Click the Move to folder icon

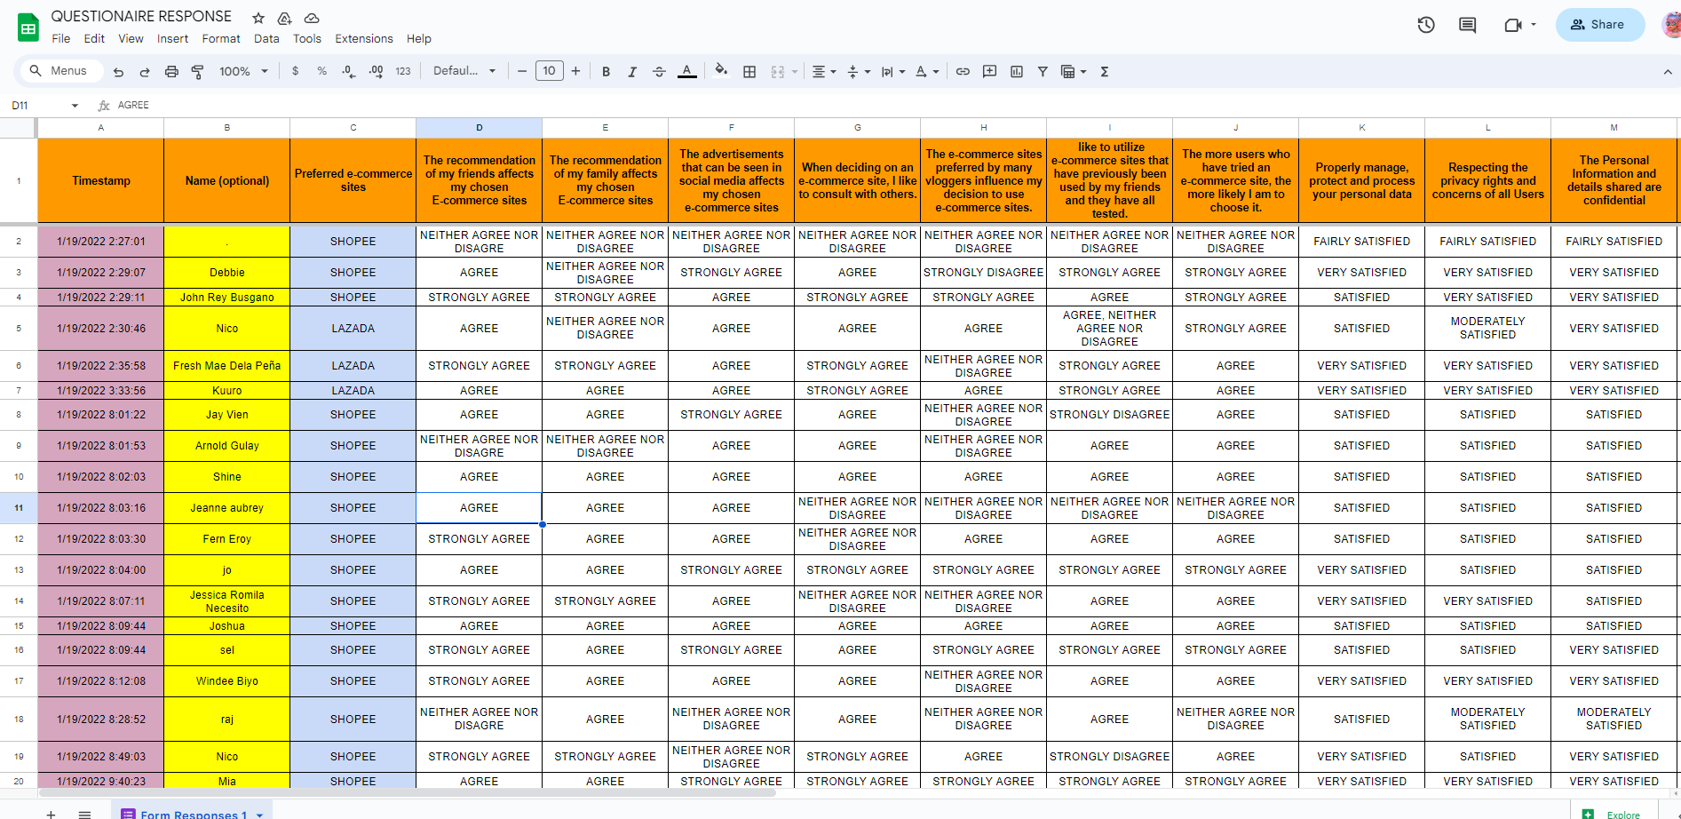click(x=284, y=18)
